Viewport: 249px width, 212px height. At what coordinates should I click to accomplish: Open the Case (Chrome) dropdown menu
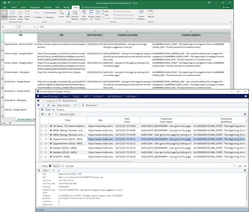click(51, 96)
